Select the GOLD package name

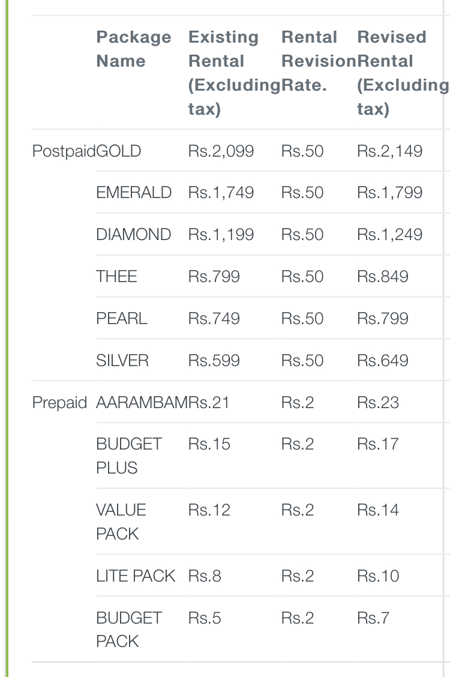[x=119, y=151]
